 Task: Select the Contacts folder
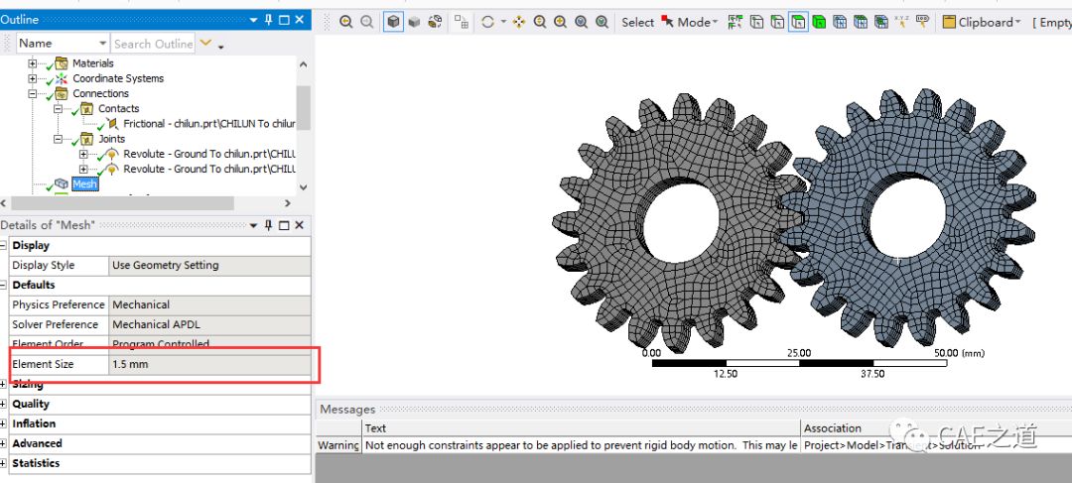coord(118,108)
